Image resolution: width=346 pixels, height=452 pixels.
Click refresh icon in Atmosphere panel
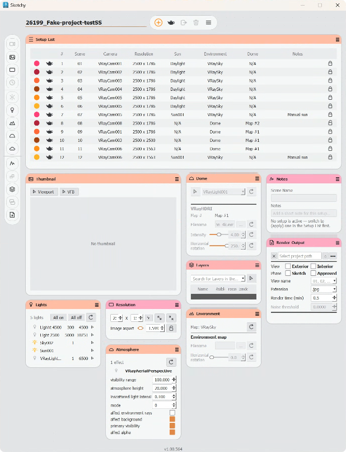click(171, 362)
